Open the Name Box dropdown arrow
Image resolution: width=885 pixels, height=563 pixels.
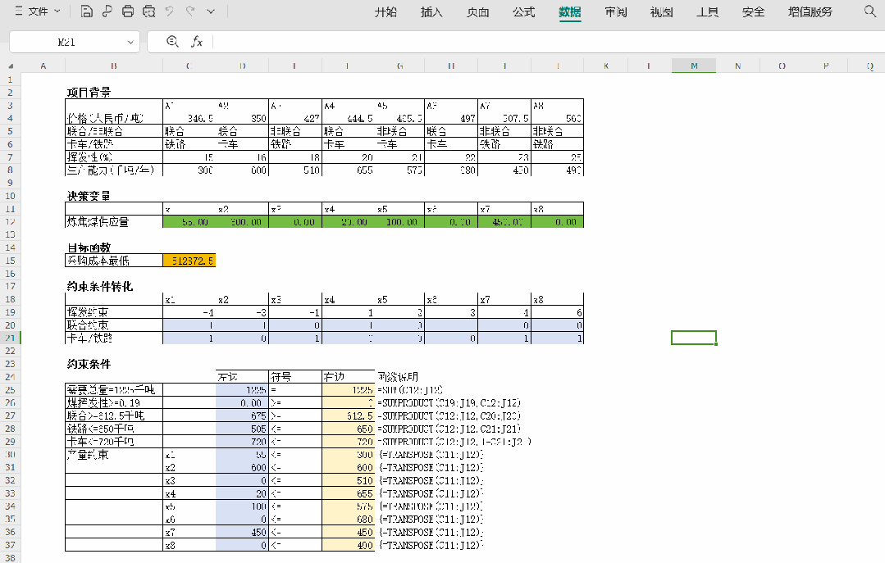(130, 43)
